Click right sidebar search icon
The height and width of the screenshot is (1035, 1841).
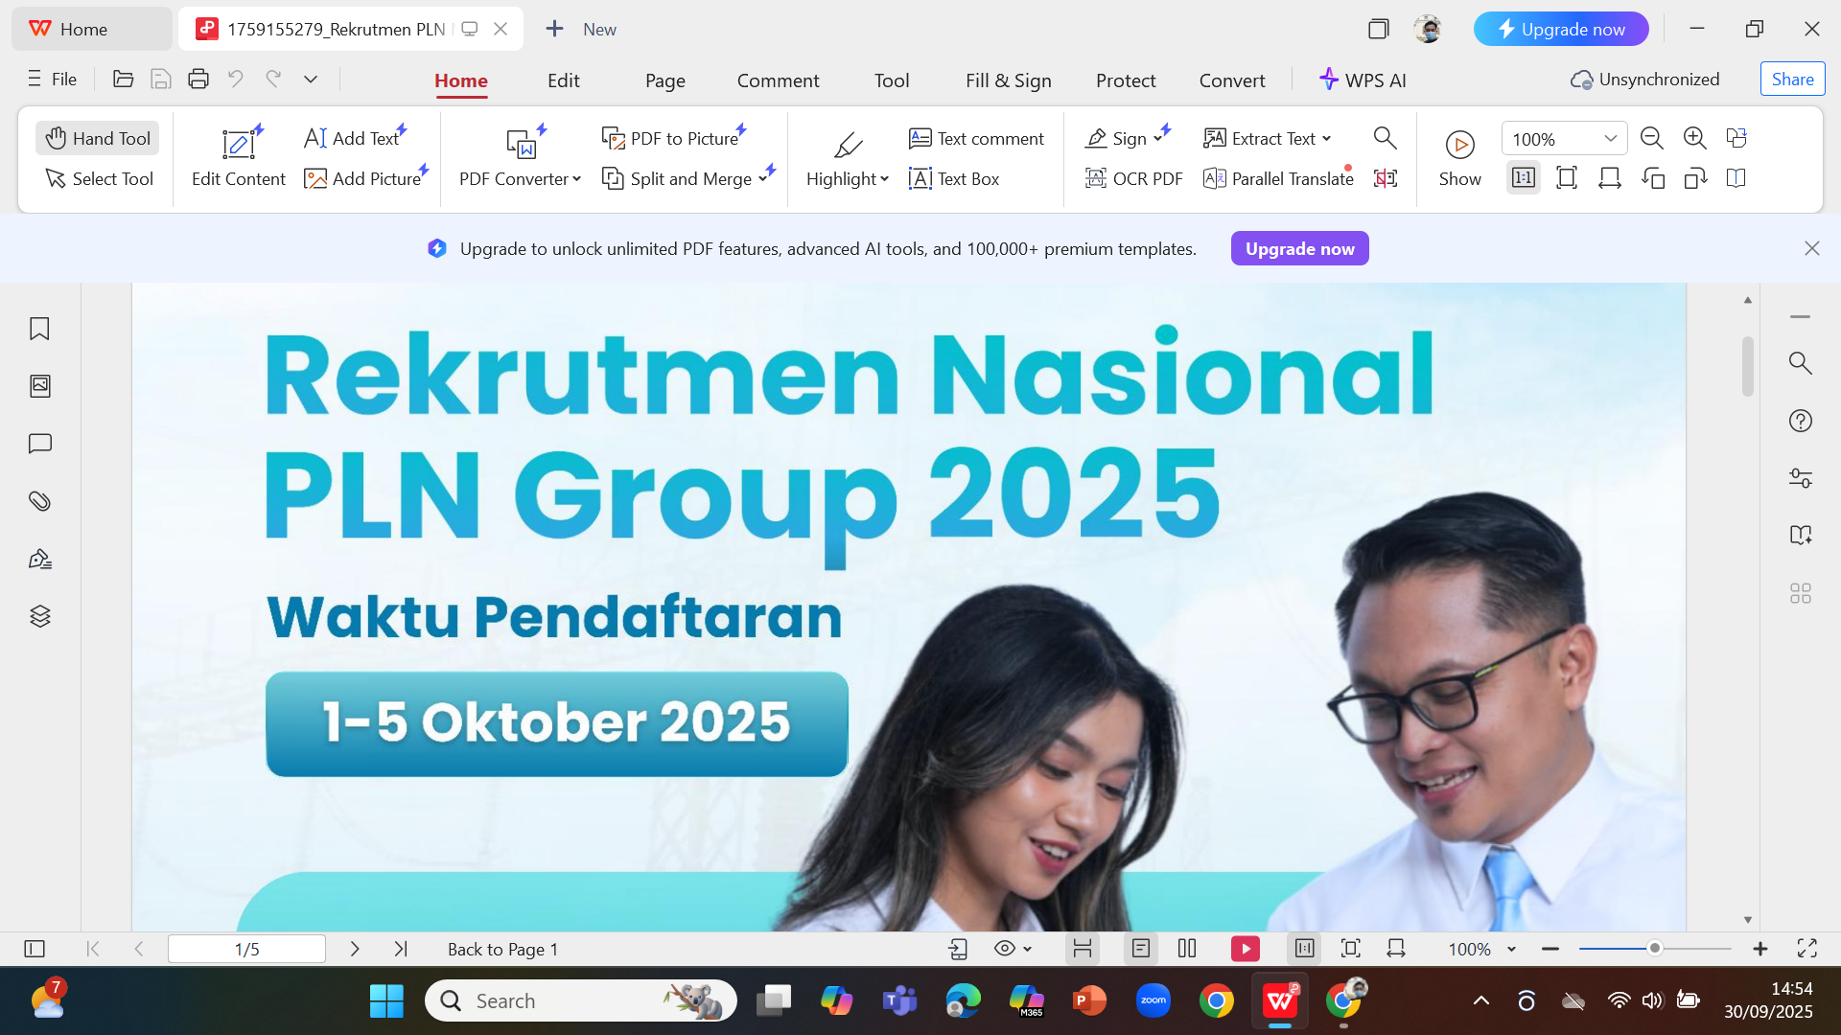(x=1800, y=363)
